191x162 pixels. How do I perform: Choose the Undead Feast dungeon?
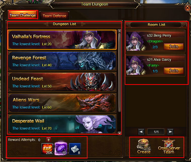tap(62, 82)
